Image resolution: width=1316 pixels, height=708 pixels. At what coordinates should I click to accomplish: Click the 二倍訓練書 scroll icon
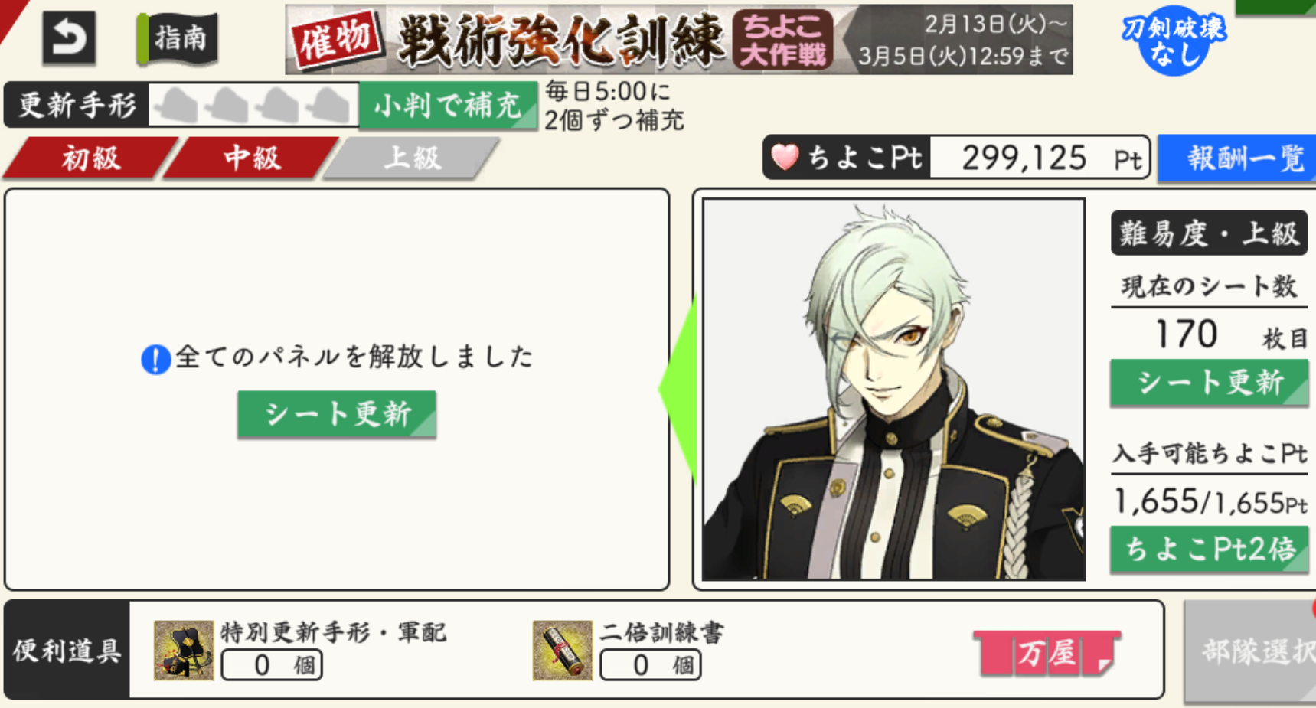tap(563, 650)
